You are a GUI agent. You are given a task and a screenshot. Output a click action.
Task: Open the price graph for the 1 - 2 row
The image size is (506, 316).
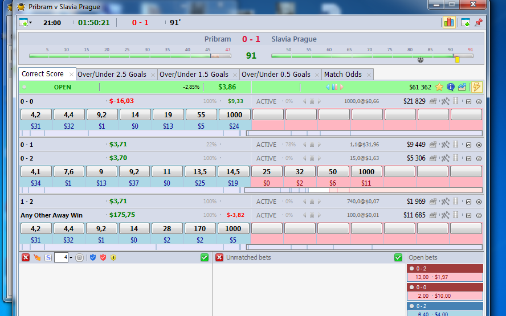click(x=432, y=202)
